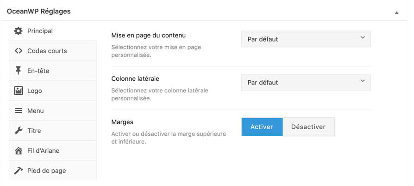Click the code brackets icon for Codes courts
414x186 pixels.
click(x=19, y=51)
